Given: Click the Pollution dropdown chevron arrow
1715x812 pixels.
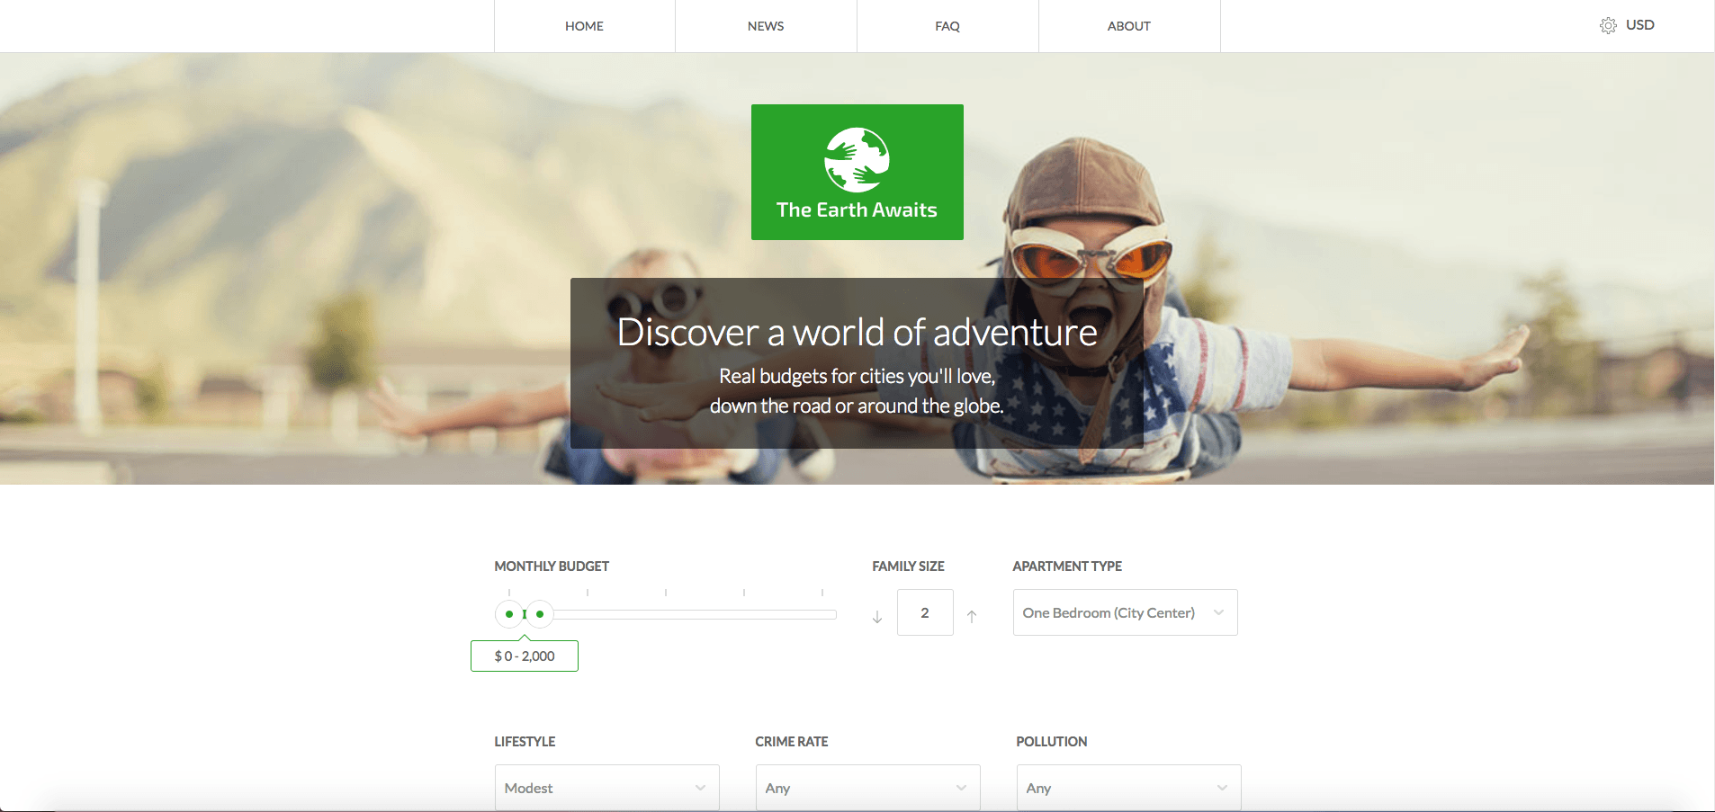Looking at the screenshot, I should point(1222,788).
